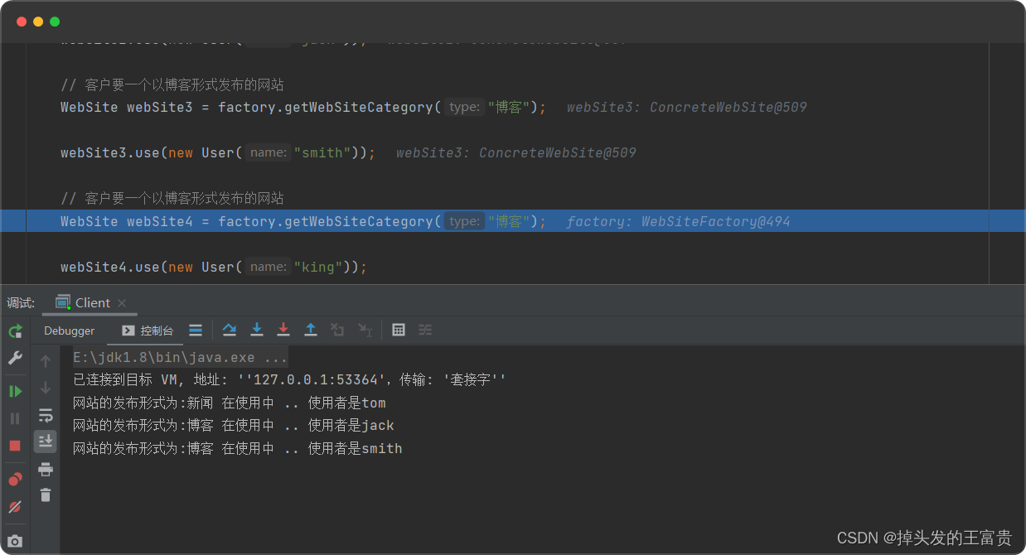1026x555 pixels.
Task: Click the webSite4.use king line
Action: pyautogui.click(x=214, y=267)
